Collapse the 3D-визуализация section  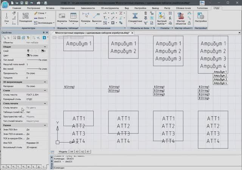pyautogui.click(x=45, y=82)
